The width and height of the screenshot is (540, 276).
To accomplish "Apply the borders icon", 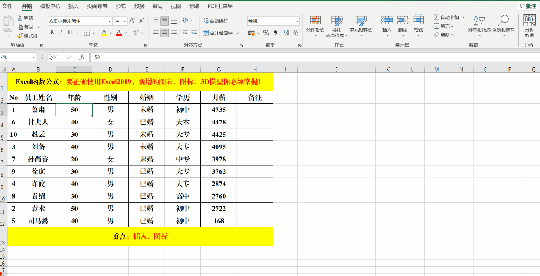I will 86,33.
